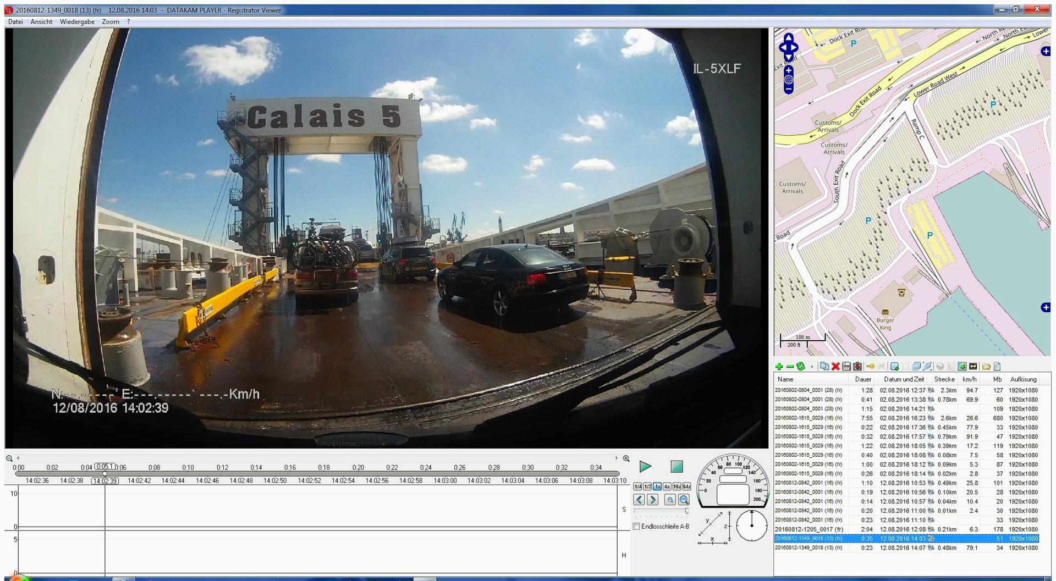The image size is (1056, 581).
Task: Switch playback speed to 16x
Action: [677, 486]
